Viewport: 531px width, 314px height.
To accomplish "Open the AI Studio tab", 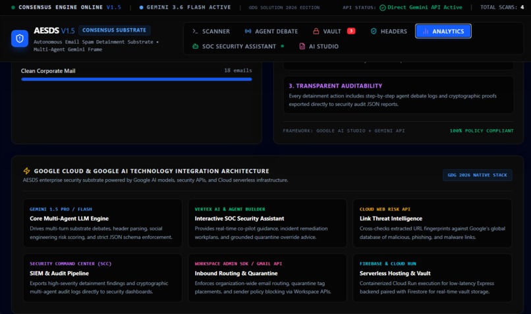I will 319,46.
